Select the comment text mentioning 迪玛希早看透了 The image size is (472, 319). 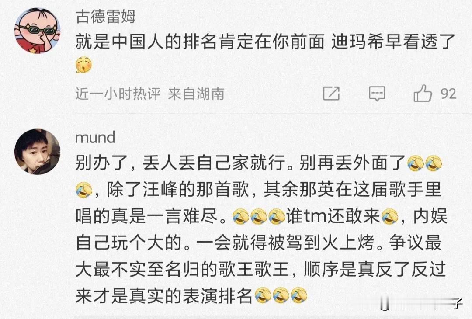click(265, 53)
